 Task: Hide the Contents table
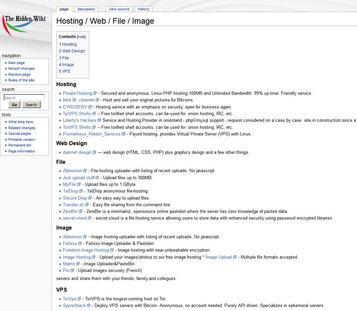point(81,37)
